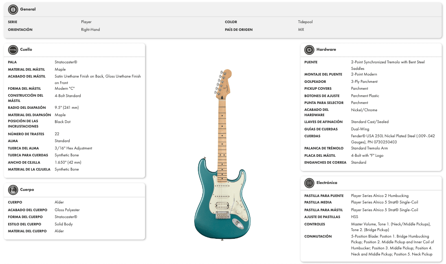Click the Hardware section icon
Image resolution: width=446 pixels, height=264 pixels.
(309, 50)
